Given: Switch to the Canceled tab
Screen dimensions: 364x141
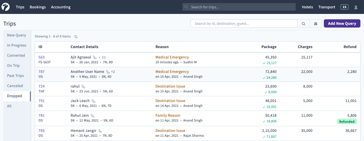Looking at the screenshot, I should coord(15,86).
